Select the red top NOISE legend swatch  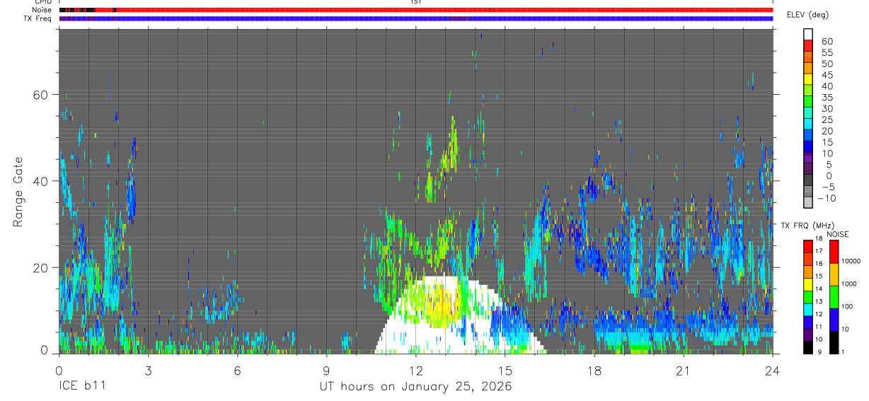[835, 251]
